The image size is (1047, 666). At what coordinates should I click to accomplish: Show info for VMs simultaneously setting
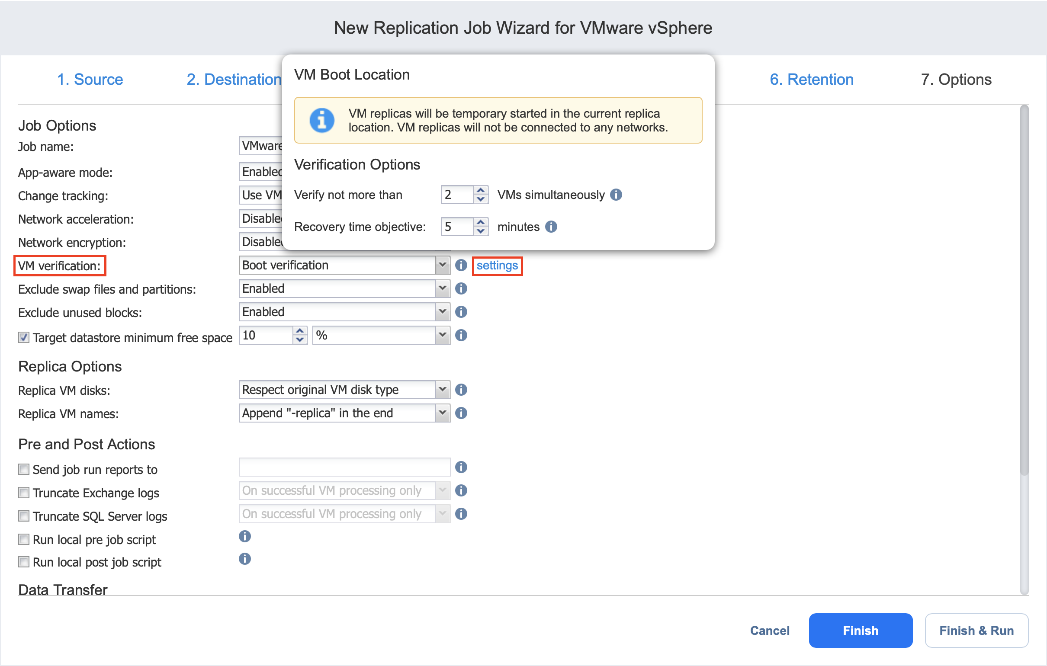pyautogui.click(x=616, y=195)
